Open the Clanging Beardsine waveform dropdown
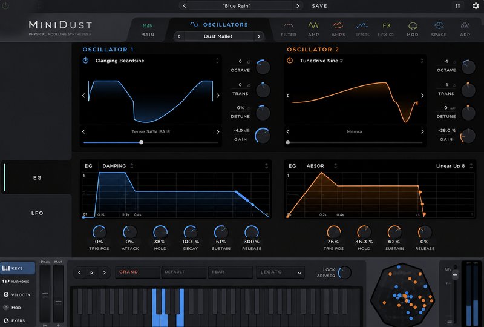Screen dimensions: 484x327 [x=217, y=61]
